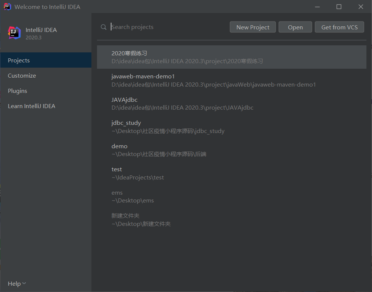The image size is (372, 292).
Task: Close the Welcome to IntelliJ IDEA window
Action: pos(360,7)
